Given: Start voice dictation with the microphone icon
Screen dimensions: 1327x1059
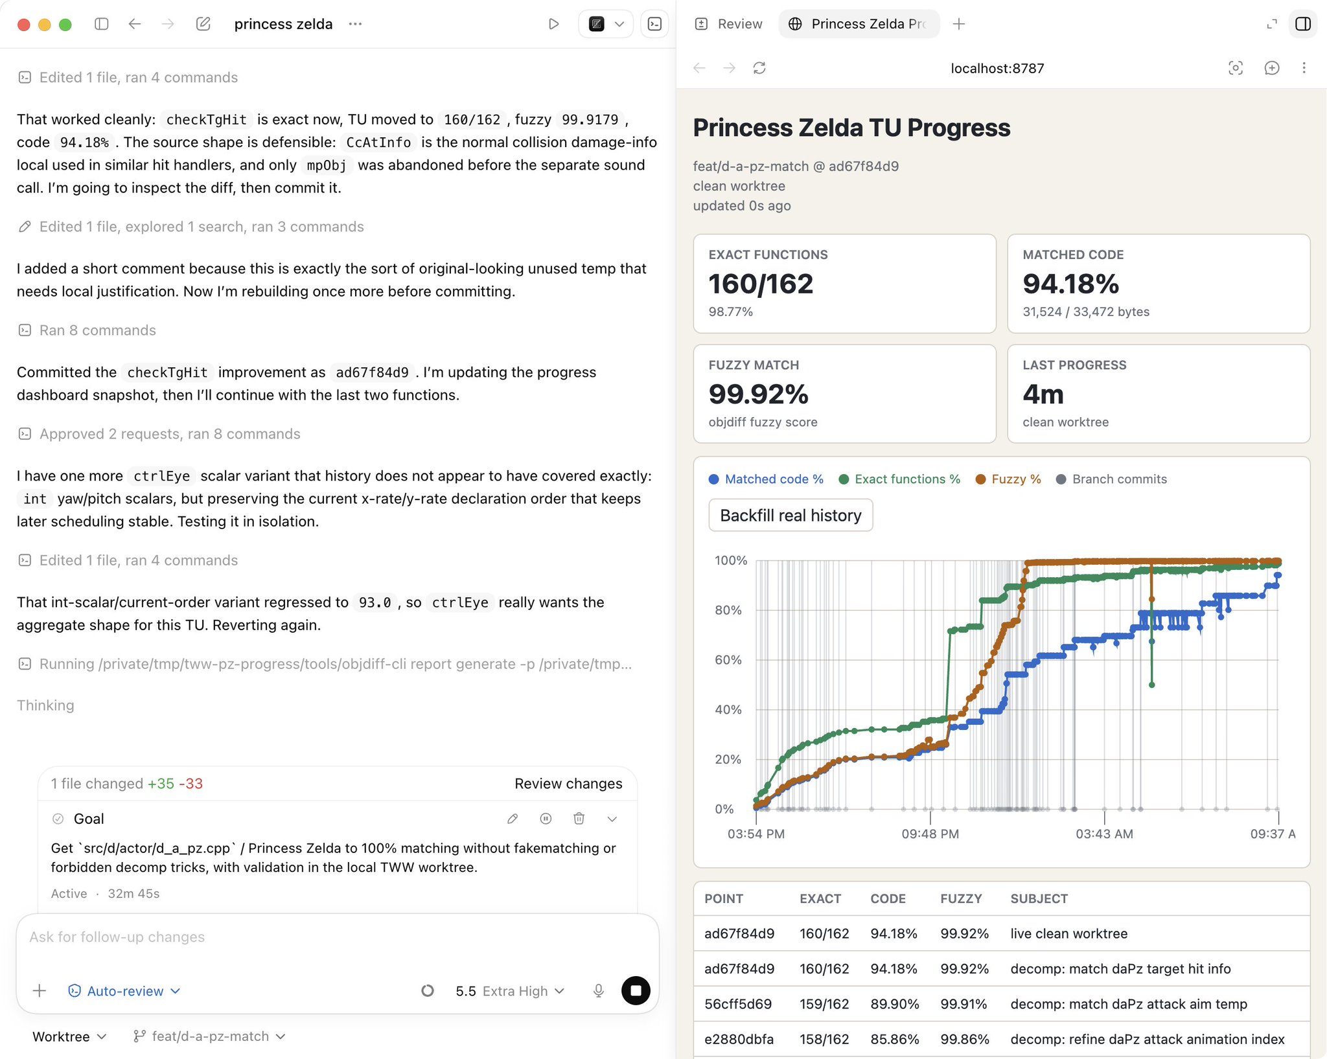Looking at the screenshot, I should point(599,991).
